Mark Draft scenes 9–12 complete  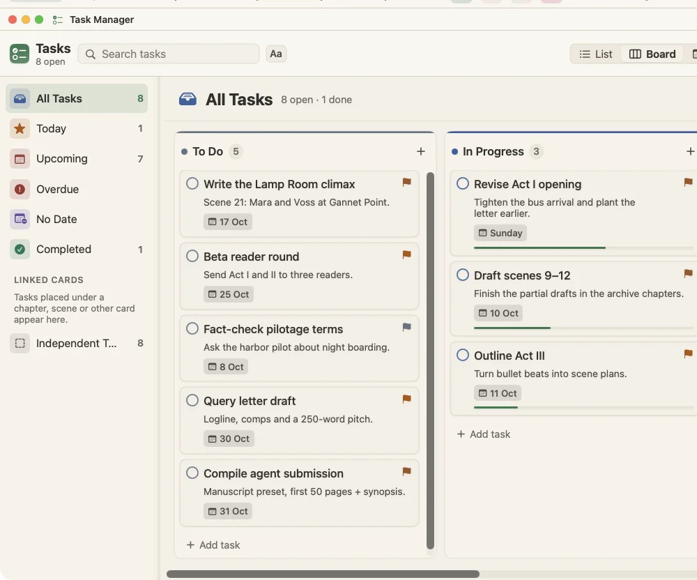463,275
